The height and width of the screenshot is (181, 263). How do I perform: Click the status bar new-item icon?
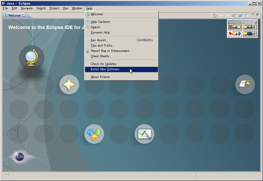pos(7,175)
